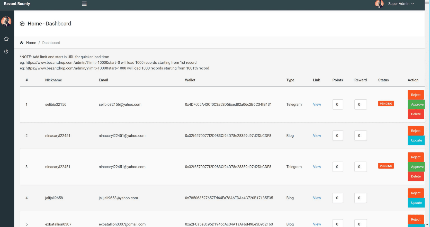This screenshot has width=430, height=227.
Task: Open View link for jalijali9658
Action: 317,198
